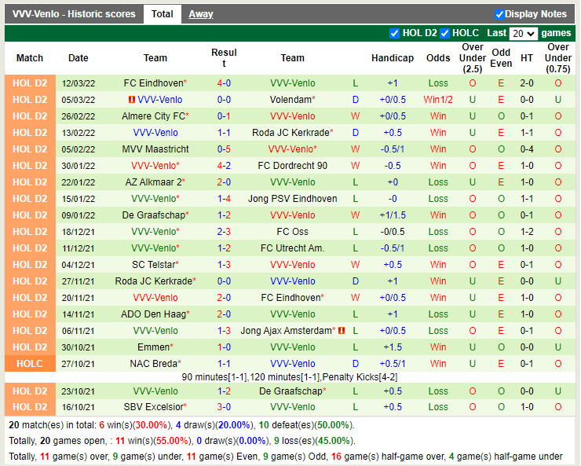Click the +1/1.5 handicap on 09/01/22
581x466 pixels.
[393, 215]
